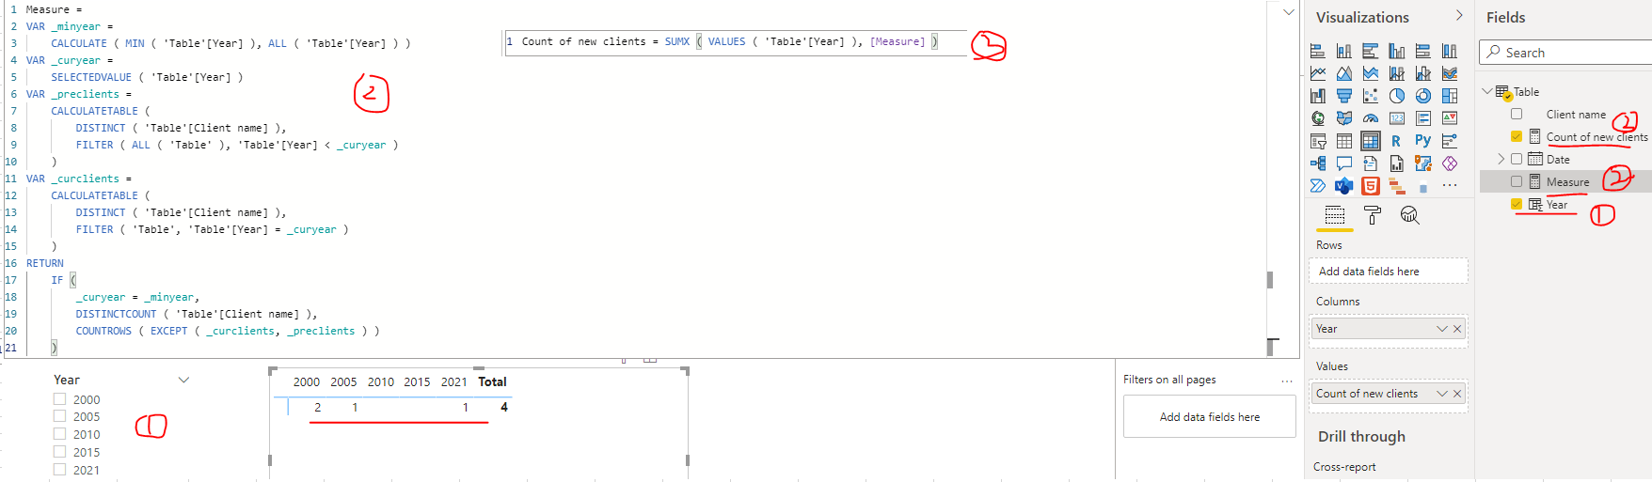The height and width of the screenshot is (482, 1652).
Task: Open the Fields build tab of visual
Action: pos(1335,215)
